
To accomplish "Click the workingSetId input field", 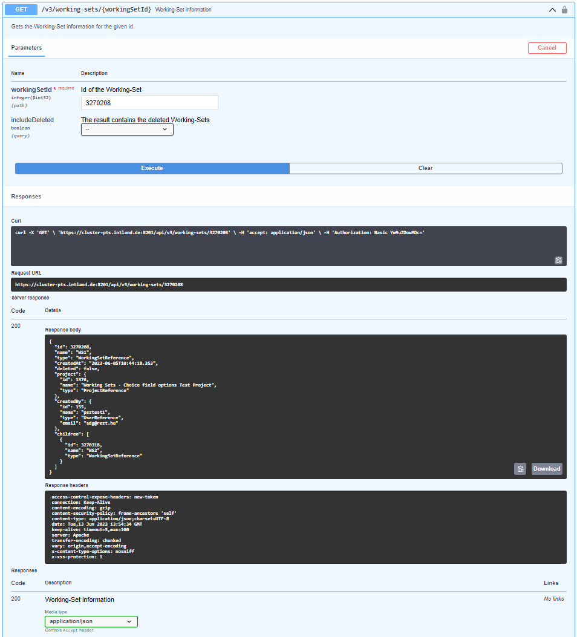I will 149,103.
